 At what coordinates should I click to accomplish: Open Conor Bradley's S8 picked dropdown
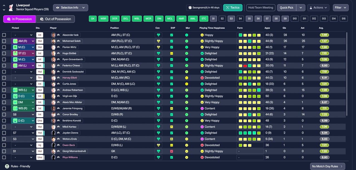pyautogui.click(x=23, y=115)
